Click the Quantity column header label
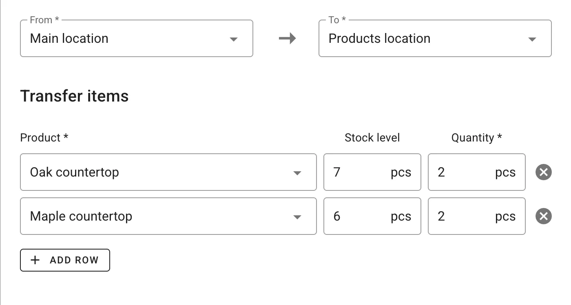The width and height of the screenshot is (571, 305). tap(476, 137)
